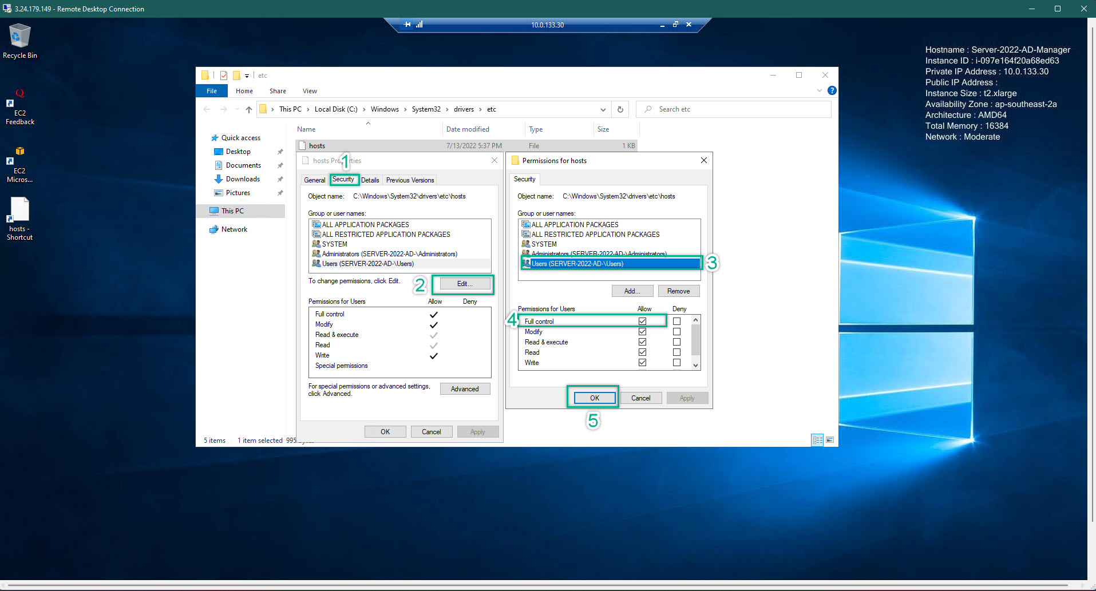Viewport: 1096px width, 591px height.
Task: Check Deny for Full control permission
Action: (x=676, y=321)
